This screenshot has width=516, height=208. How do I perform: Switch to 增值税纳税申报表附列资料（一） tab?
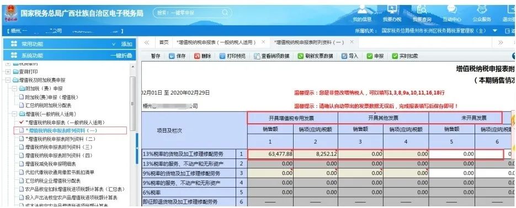[x=309, y=42]
